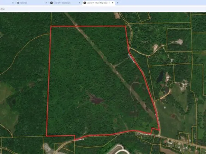The height and width of the screenshot is (154, 206).
Task: Click the globe icon on New Tab
Action: click(18, 3)
